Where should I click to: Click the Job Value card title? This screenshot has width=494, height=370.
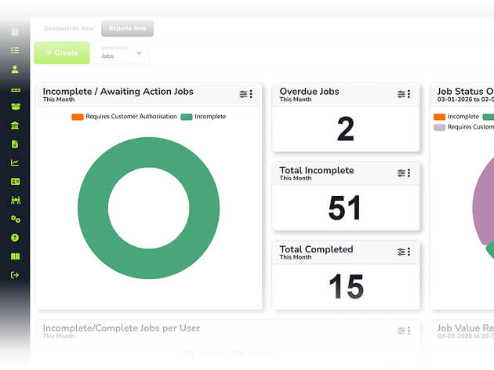click(465, 328)
